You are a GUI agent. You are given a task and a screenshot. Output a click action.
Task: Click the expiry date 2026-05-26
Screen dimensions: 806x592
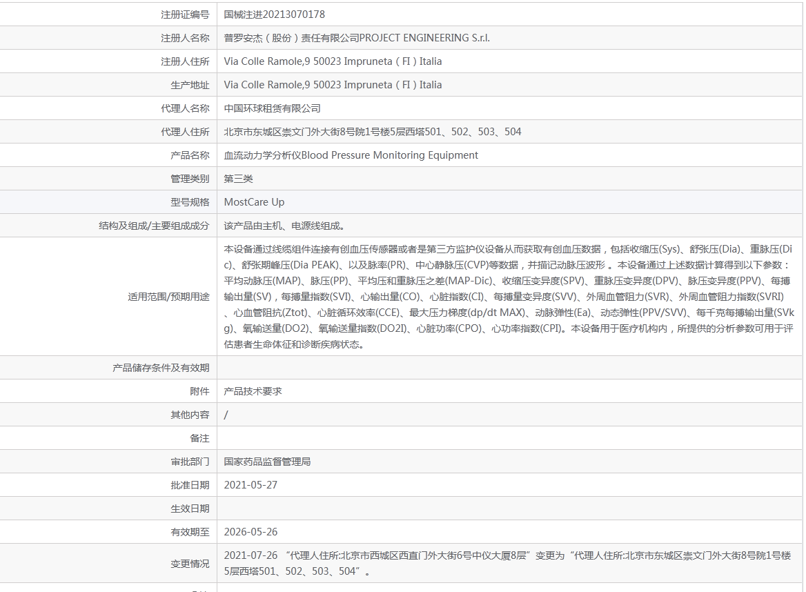[250, 532]
